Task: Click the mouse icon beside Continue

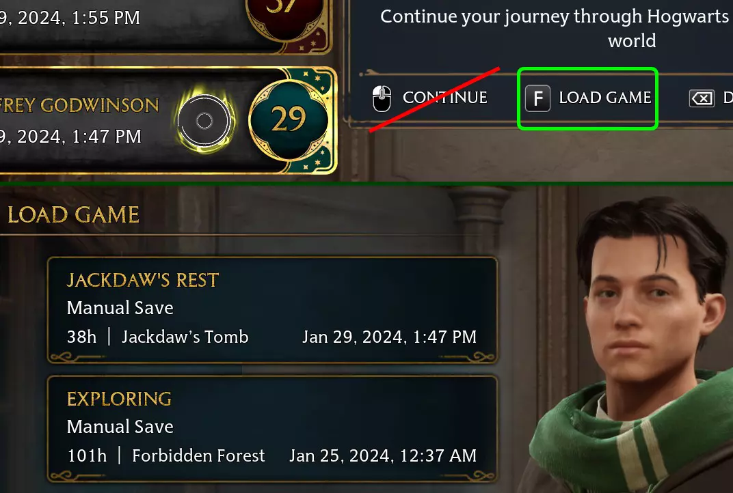Action: click(x=382, y=98)
